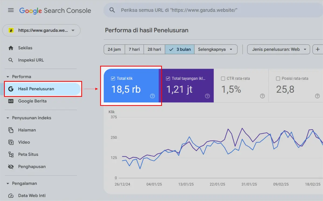The width and height of the screenshot is (323, 201).
Task: Click the URL inspection search field
Action: point(213,10)
